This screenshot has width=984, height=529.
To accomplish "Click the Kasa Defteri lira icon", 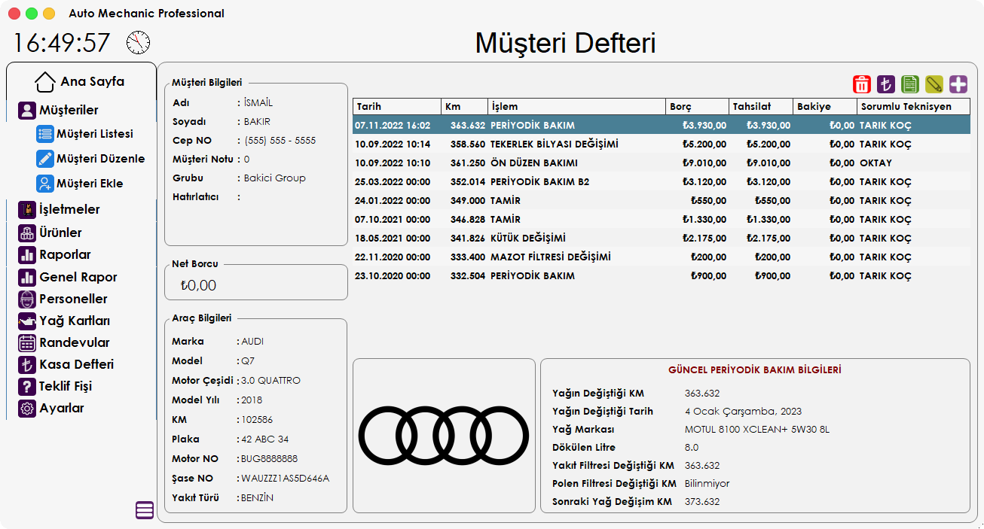I will click(27, 364).
